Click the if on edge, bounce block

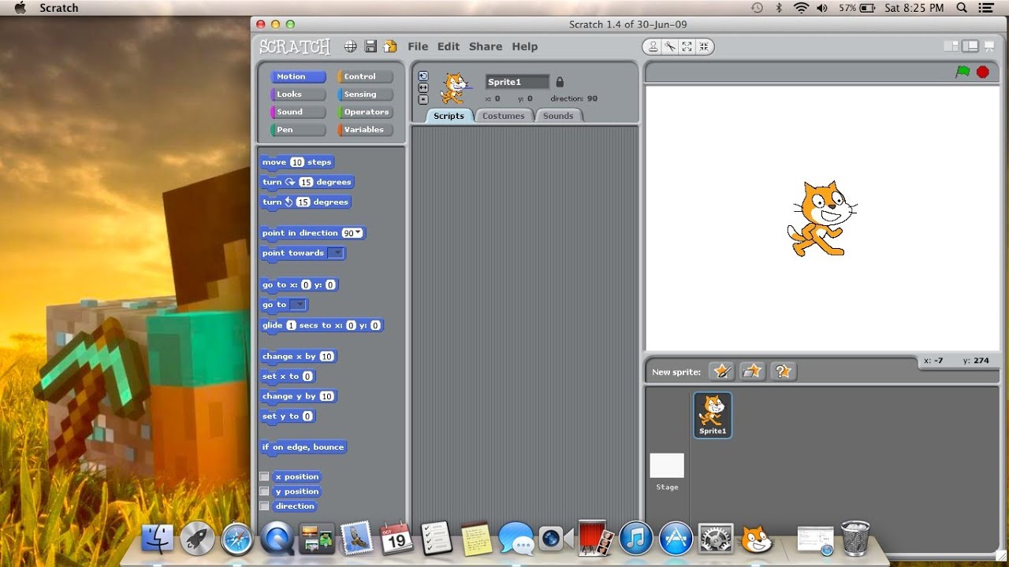click(303, 447)
